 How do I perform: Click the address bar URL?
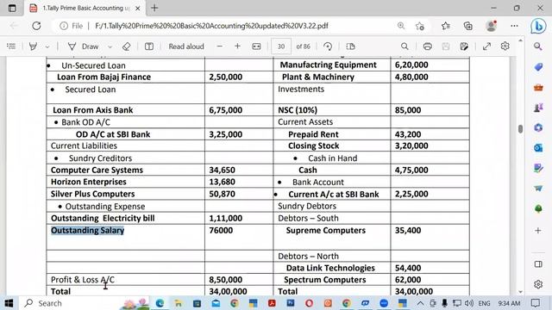211,26
